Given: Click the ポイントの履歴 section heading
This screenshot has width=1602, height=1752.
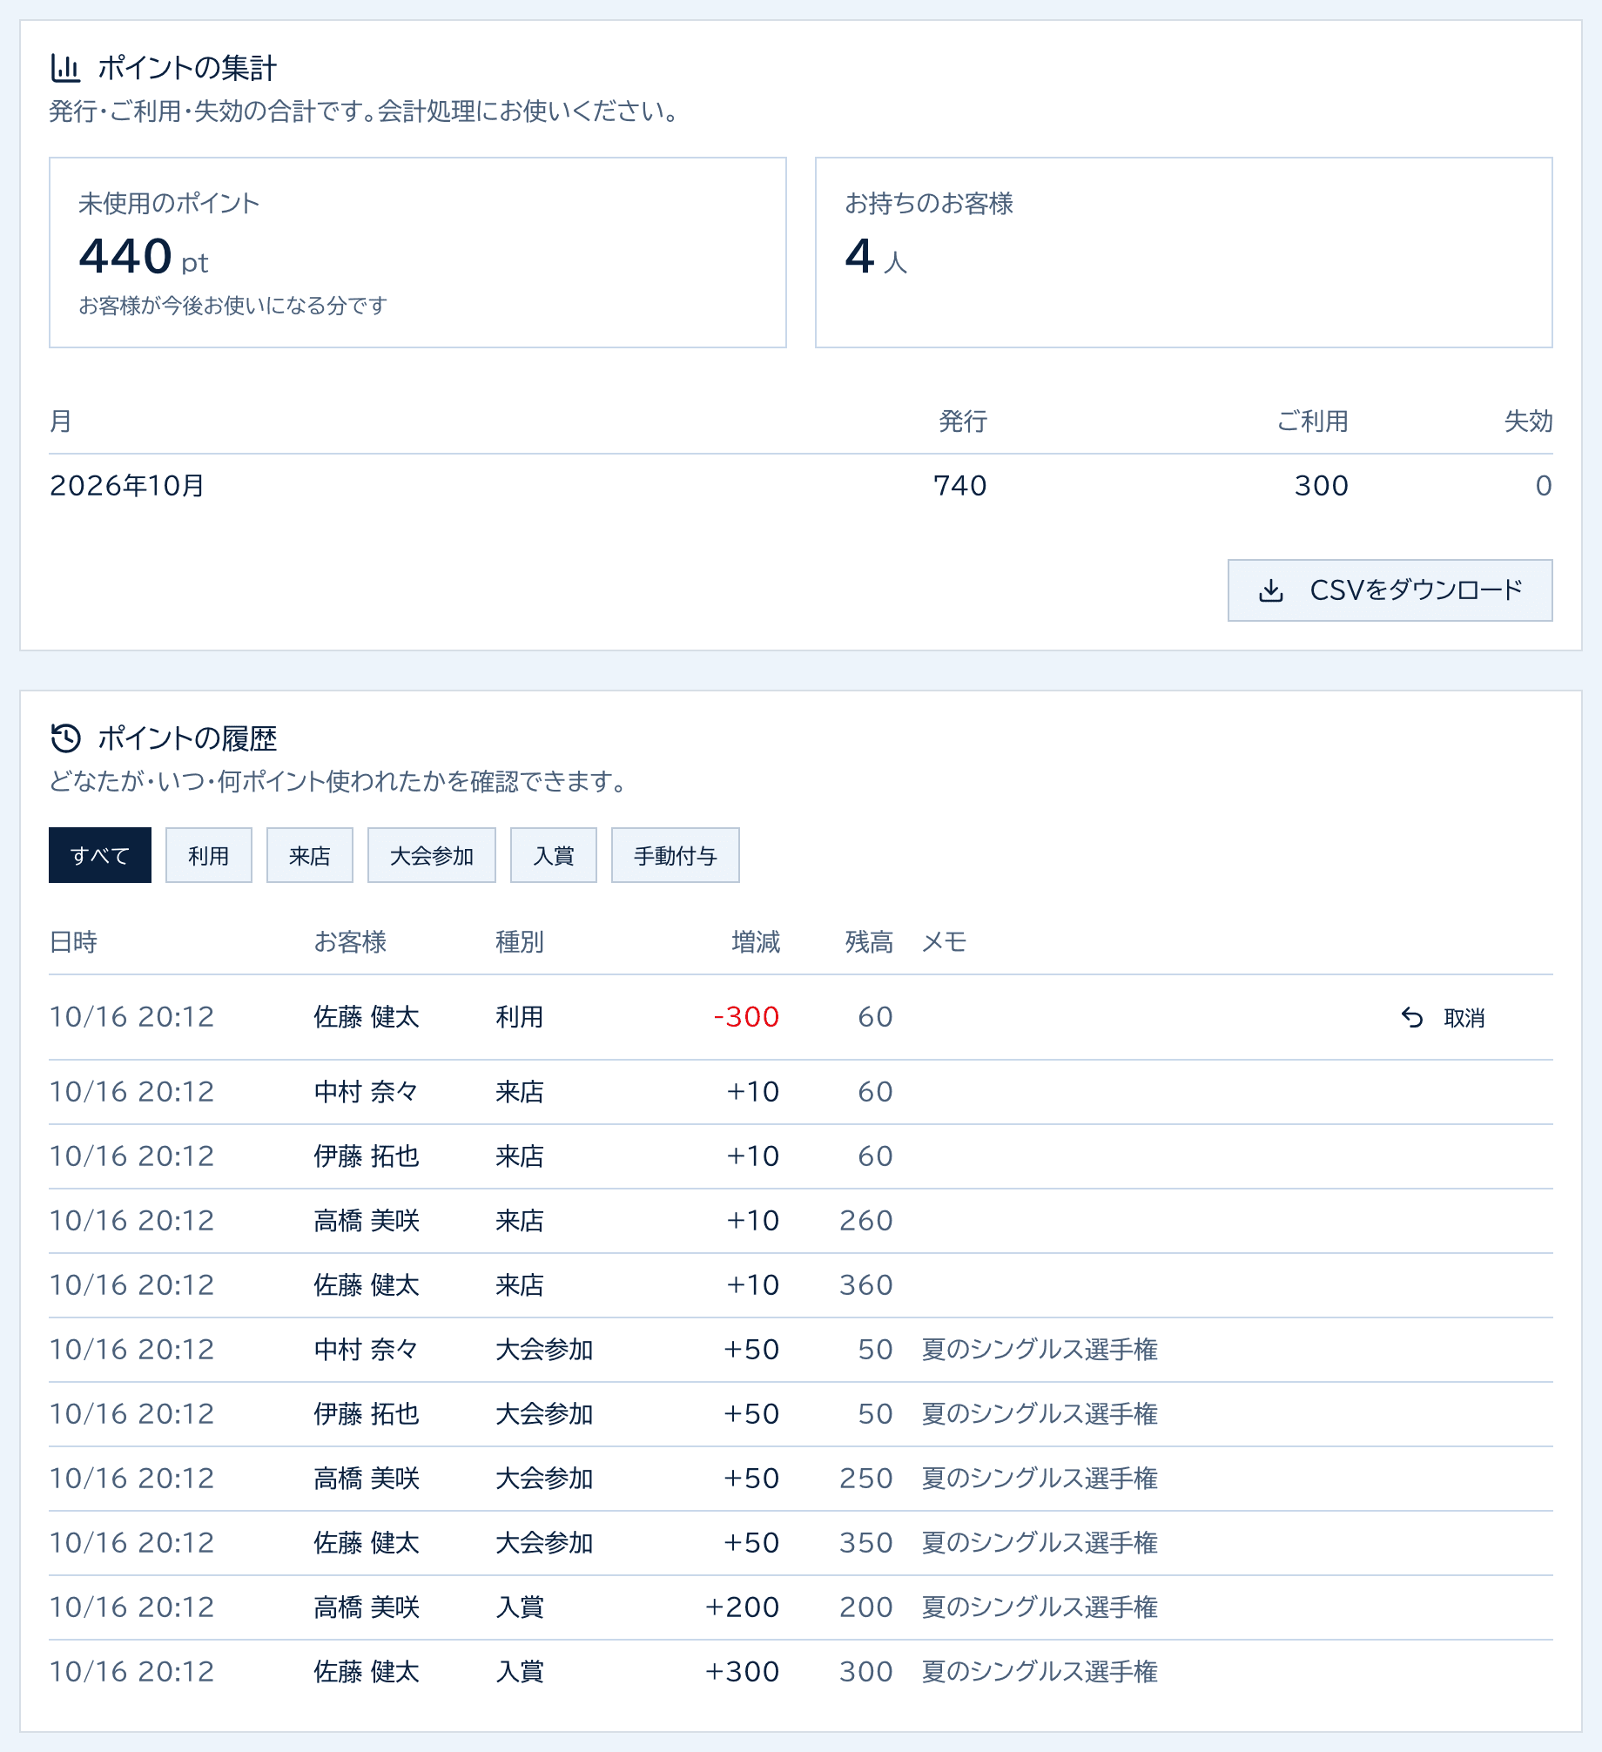Looking at the screenshot, I should click(187, 738).
